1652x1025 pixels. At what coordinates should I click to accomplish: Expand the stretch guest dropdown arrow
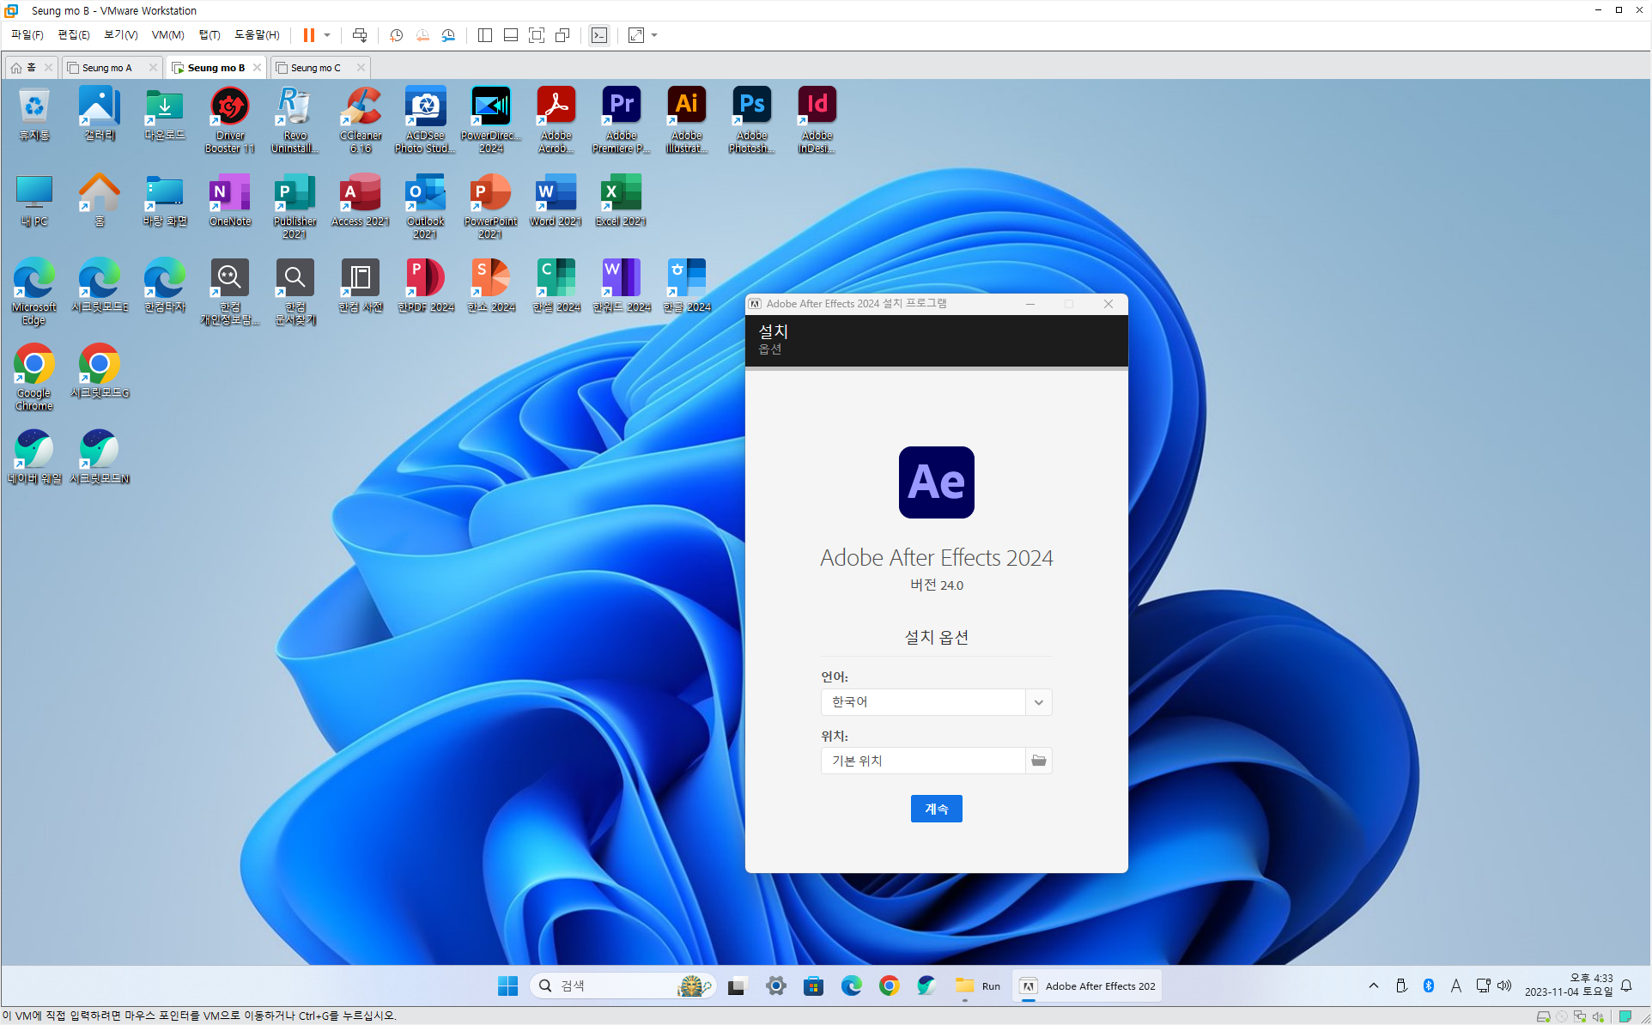[x=654, y=35]
